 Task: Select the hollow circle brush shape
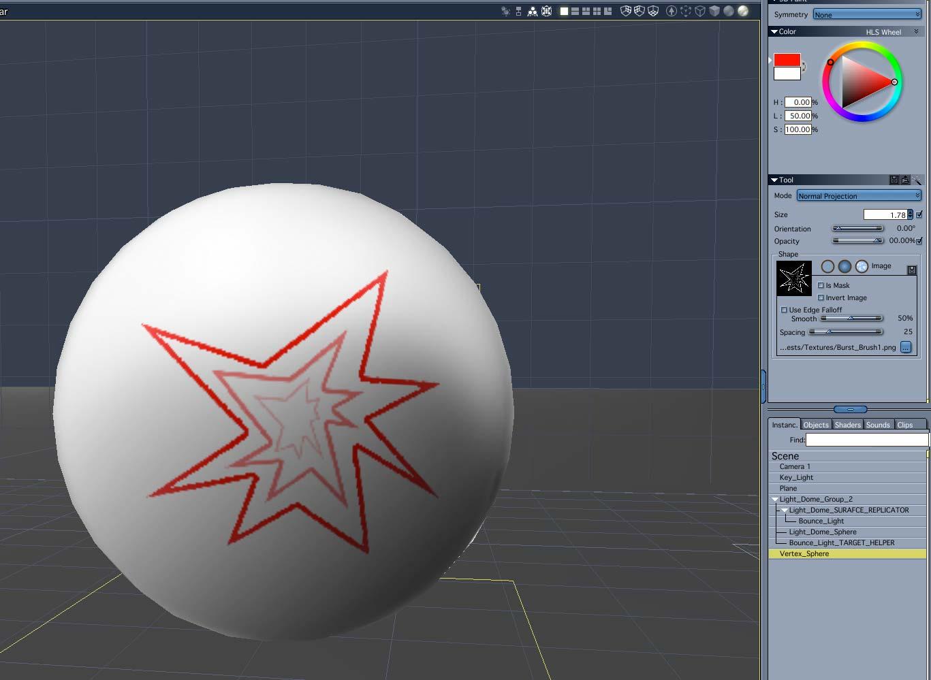827,266
